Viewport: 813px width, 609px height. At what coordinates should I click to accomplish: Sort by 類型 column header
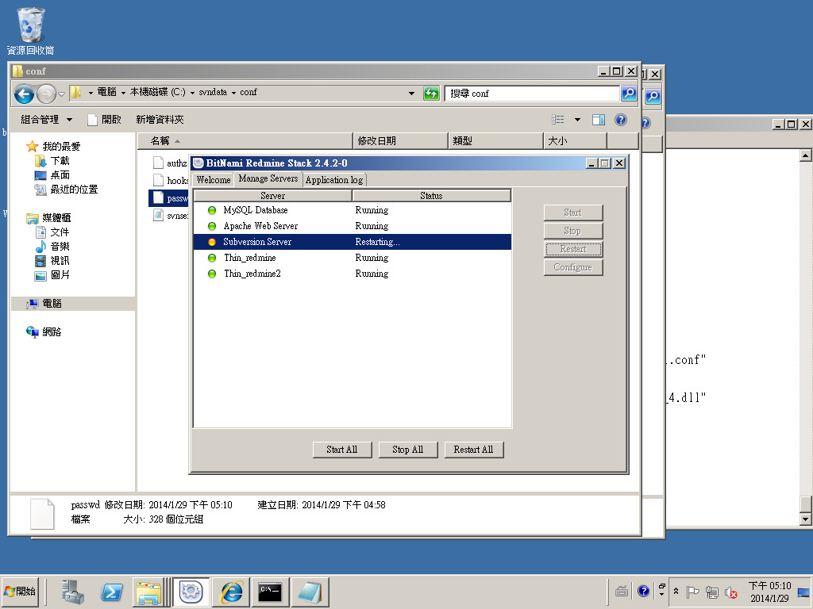click(x=495, y=141)
